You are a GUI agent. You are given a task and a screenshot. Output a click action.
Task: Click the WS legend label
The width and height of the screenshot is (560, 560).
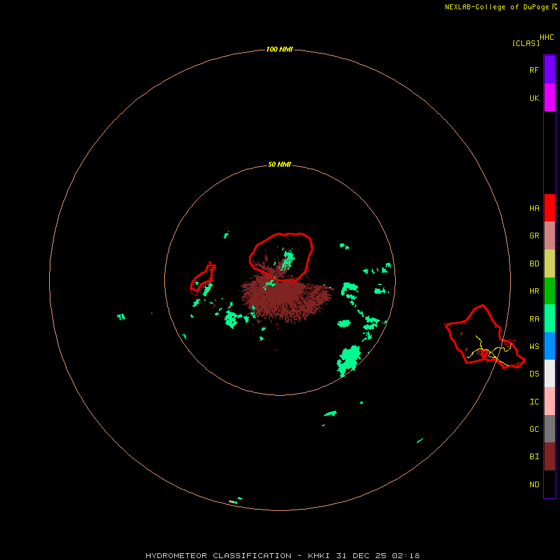[x=534, y=346]
